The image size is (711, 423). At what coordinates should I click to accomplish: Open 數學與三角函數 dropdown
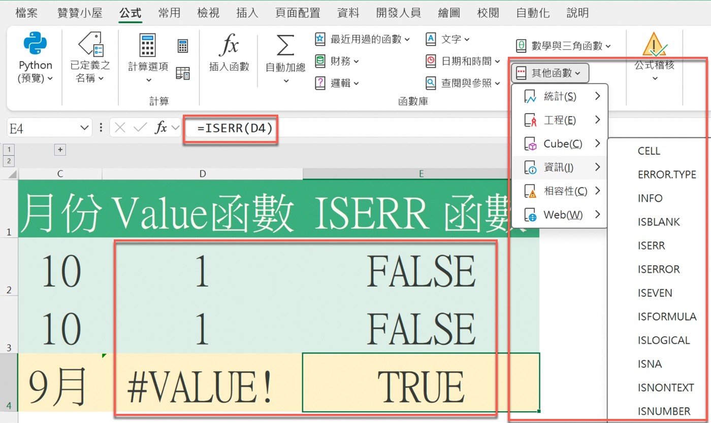563,46
